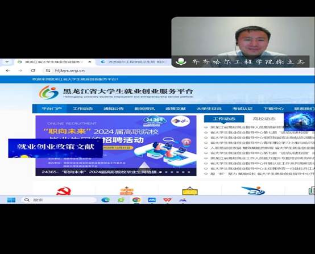Click the taskbar search box
Screen dimensions: 315x254
pos(59,200)
